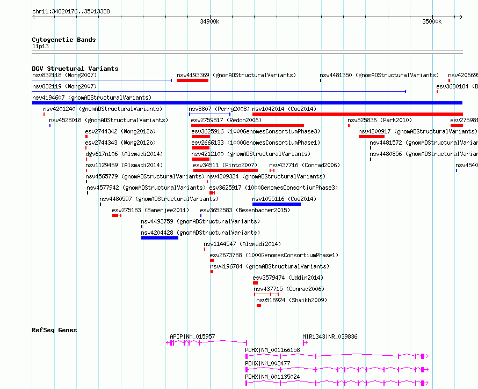Click the esv34511 (Pinto2007) label
Image resolution: width=478 pixels, height=389 pixels.
(x=225, y=165)
